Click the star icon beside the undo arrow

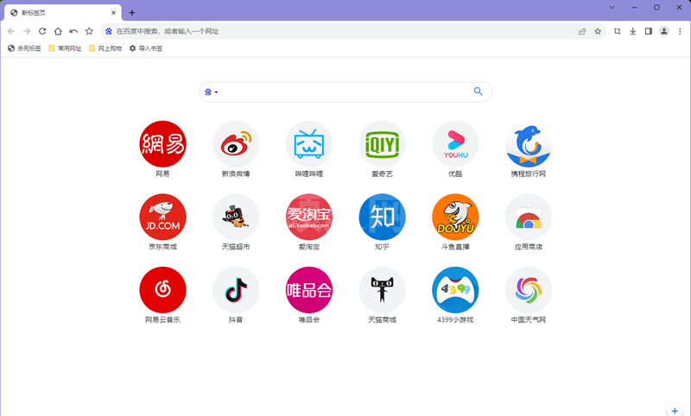(x=89, y=31)
